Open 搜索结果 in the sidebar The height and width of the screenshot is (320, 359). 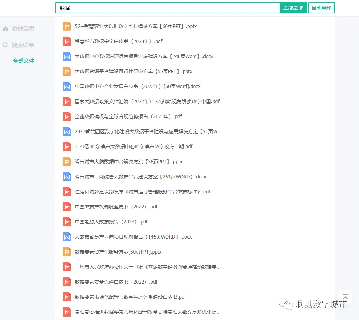[23, 45]
